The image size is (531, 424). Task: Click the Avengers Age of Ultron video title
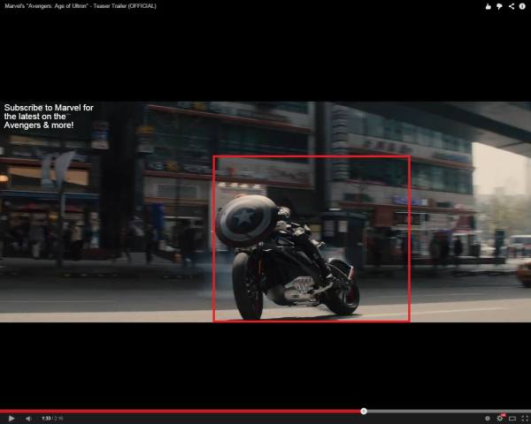pos(81,6)
